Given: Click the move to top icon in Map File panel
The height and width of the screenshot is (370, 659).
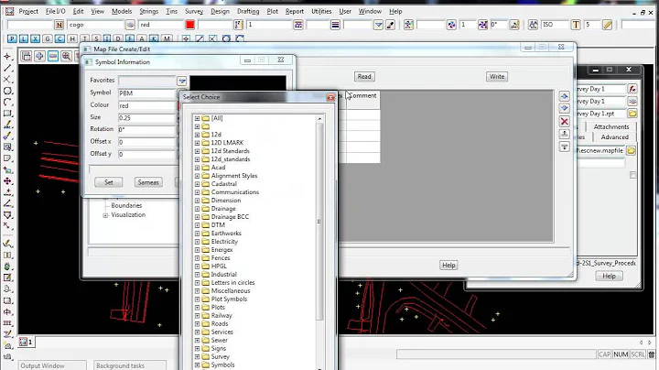Looking at the screenshot, I should [x=565, y=134].
